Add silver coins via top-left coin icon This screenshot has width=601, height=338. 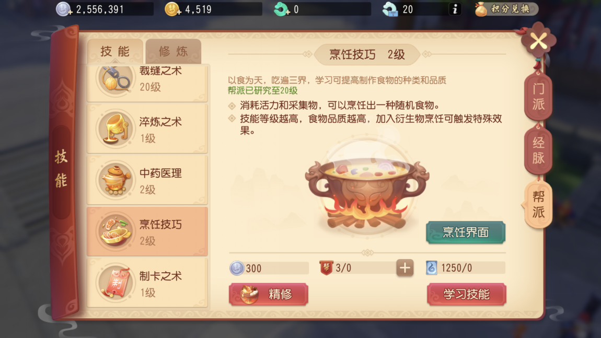[64, 9]
